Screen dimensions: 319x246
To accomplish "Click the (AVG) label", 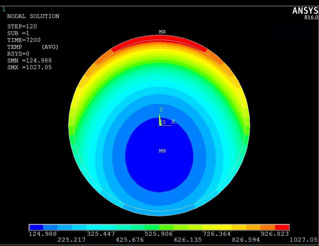I will tap(50, 47).
